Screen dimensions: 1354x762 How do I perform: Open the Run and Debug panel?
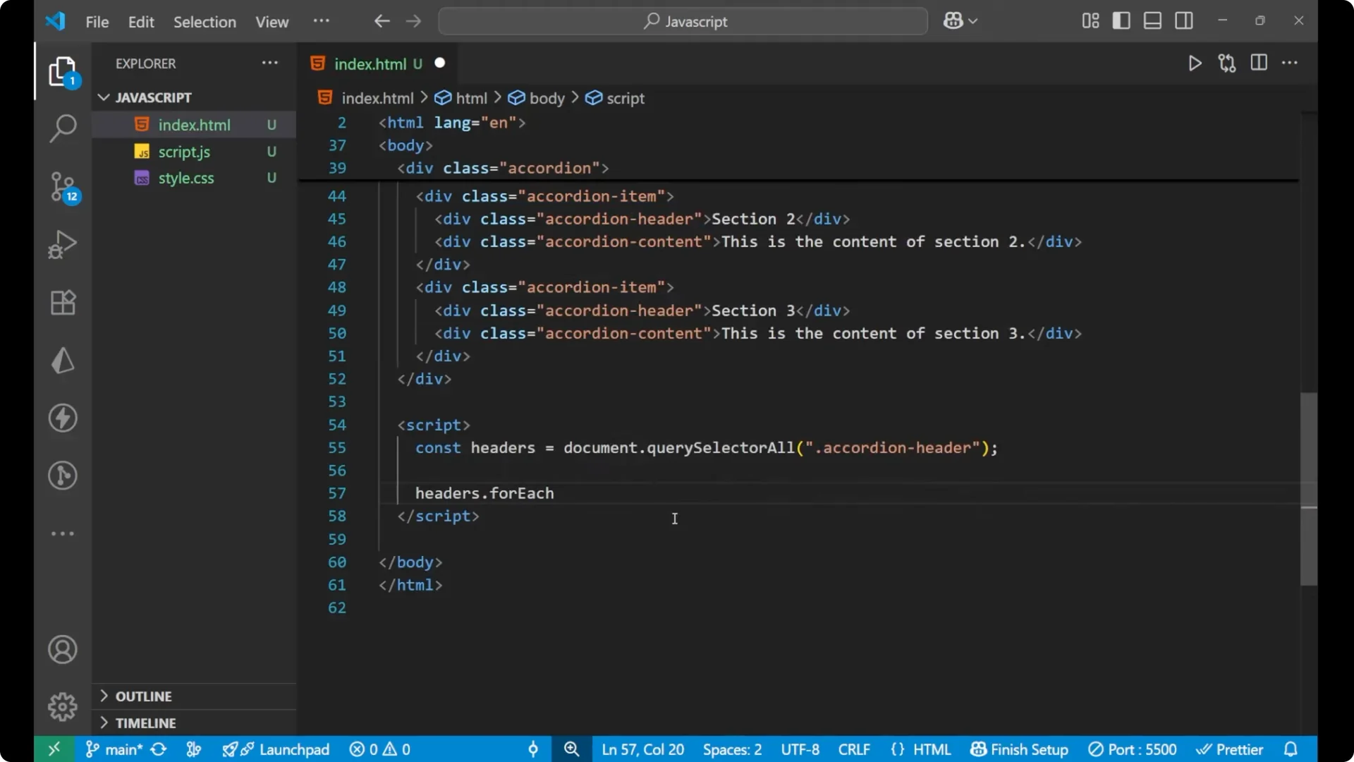(x=62, y=243)
